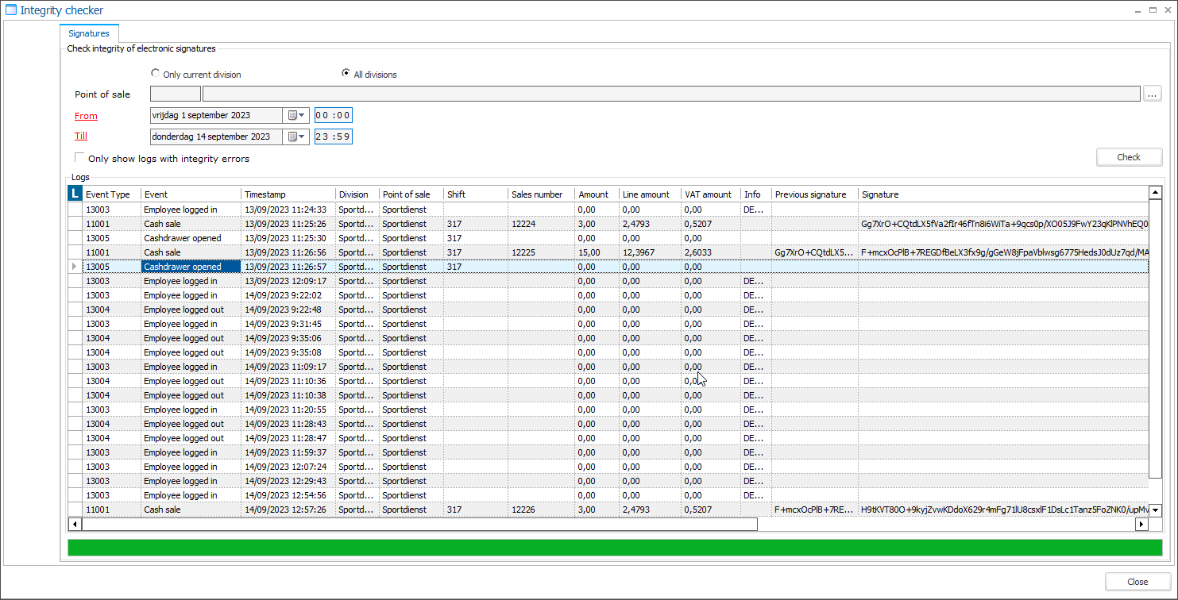Open the Till date calendar picker icon
The height and width of the screenshot is (600, 1178).
pos(292,136)
